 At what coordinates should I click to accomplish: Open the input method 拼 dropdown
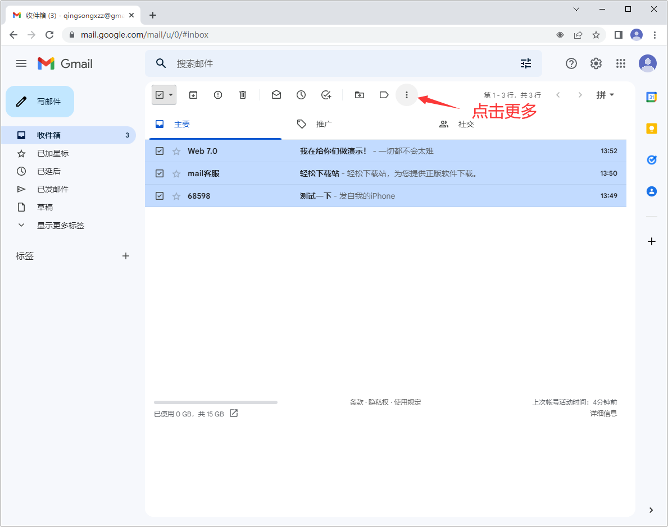605,95
